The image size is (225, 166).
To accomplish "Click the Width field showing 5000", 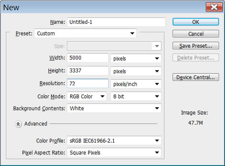I will (88, 58).
